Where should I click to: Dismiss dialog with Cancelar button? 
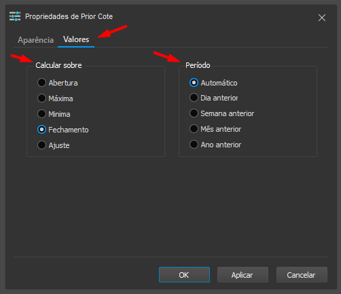click(x=302, y=275)
